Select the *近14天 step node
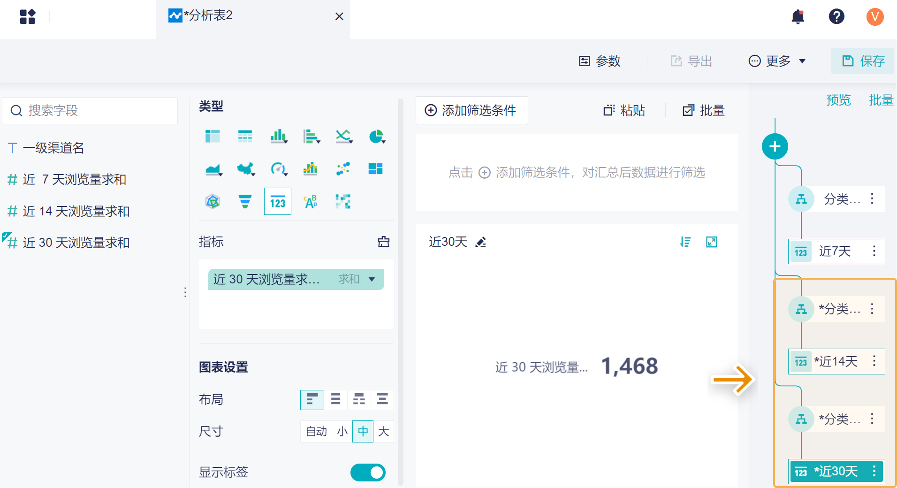 [x=836, y=361]
